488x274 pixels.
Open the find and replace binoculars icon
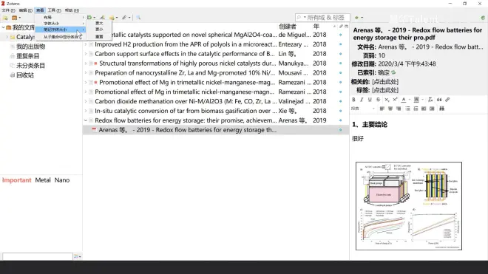[x=441, y=109]
